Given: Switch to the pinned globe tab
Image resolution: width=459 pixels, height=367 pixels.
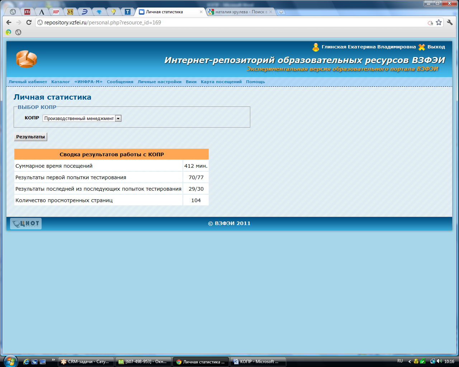Looking at the screenshot, I should coord(13,12).
